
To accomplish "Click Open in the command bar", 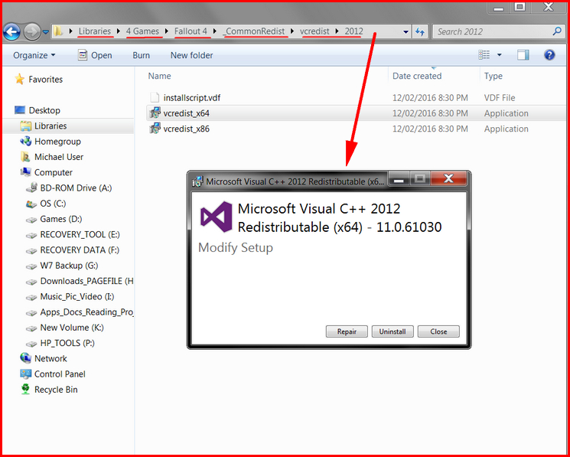I will point(95,55).
